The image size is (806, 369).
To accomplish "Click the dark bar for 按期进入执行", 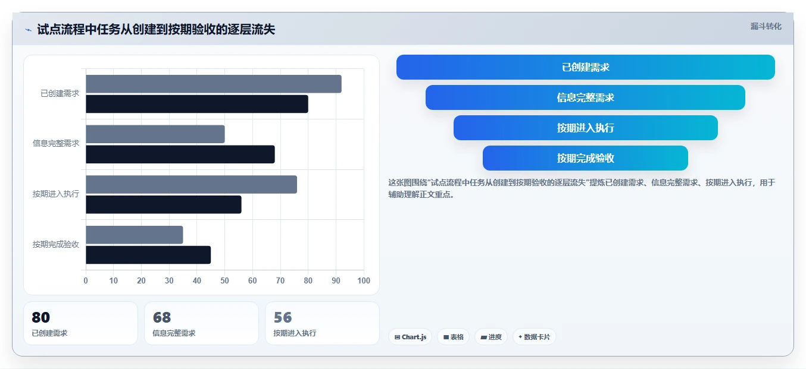I will tap(164, 204).
